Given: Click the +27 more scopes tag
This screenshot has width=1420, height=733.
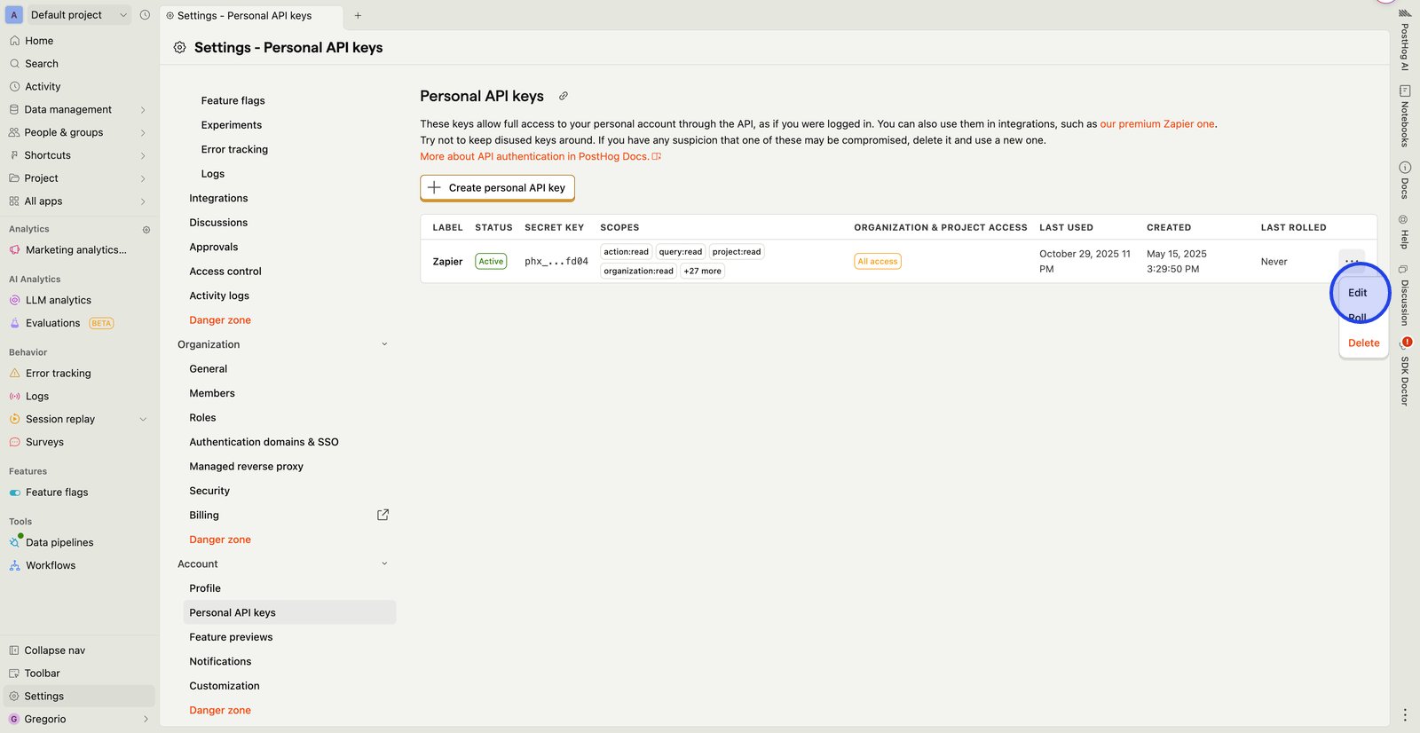Looking at the screenshot, I should click(x=702, y=272).
